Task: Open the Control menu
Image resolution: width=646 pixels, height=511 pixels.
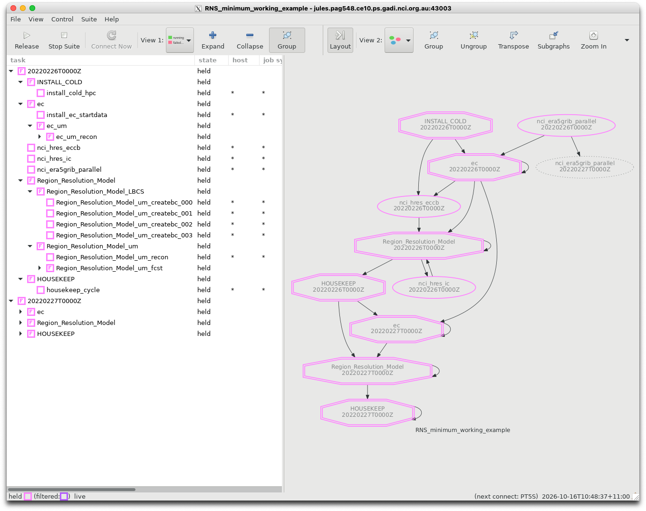Action: 62,20
